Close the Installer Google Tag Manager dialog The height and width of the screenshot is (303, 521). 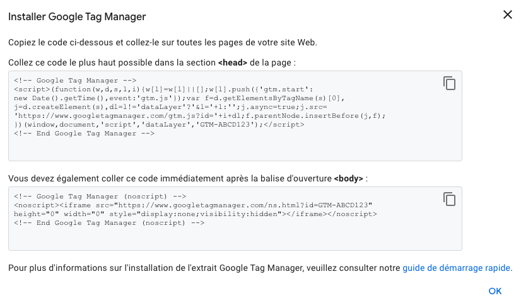(507, 14)
